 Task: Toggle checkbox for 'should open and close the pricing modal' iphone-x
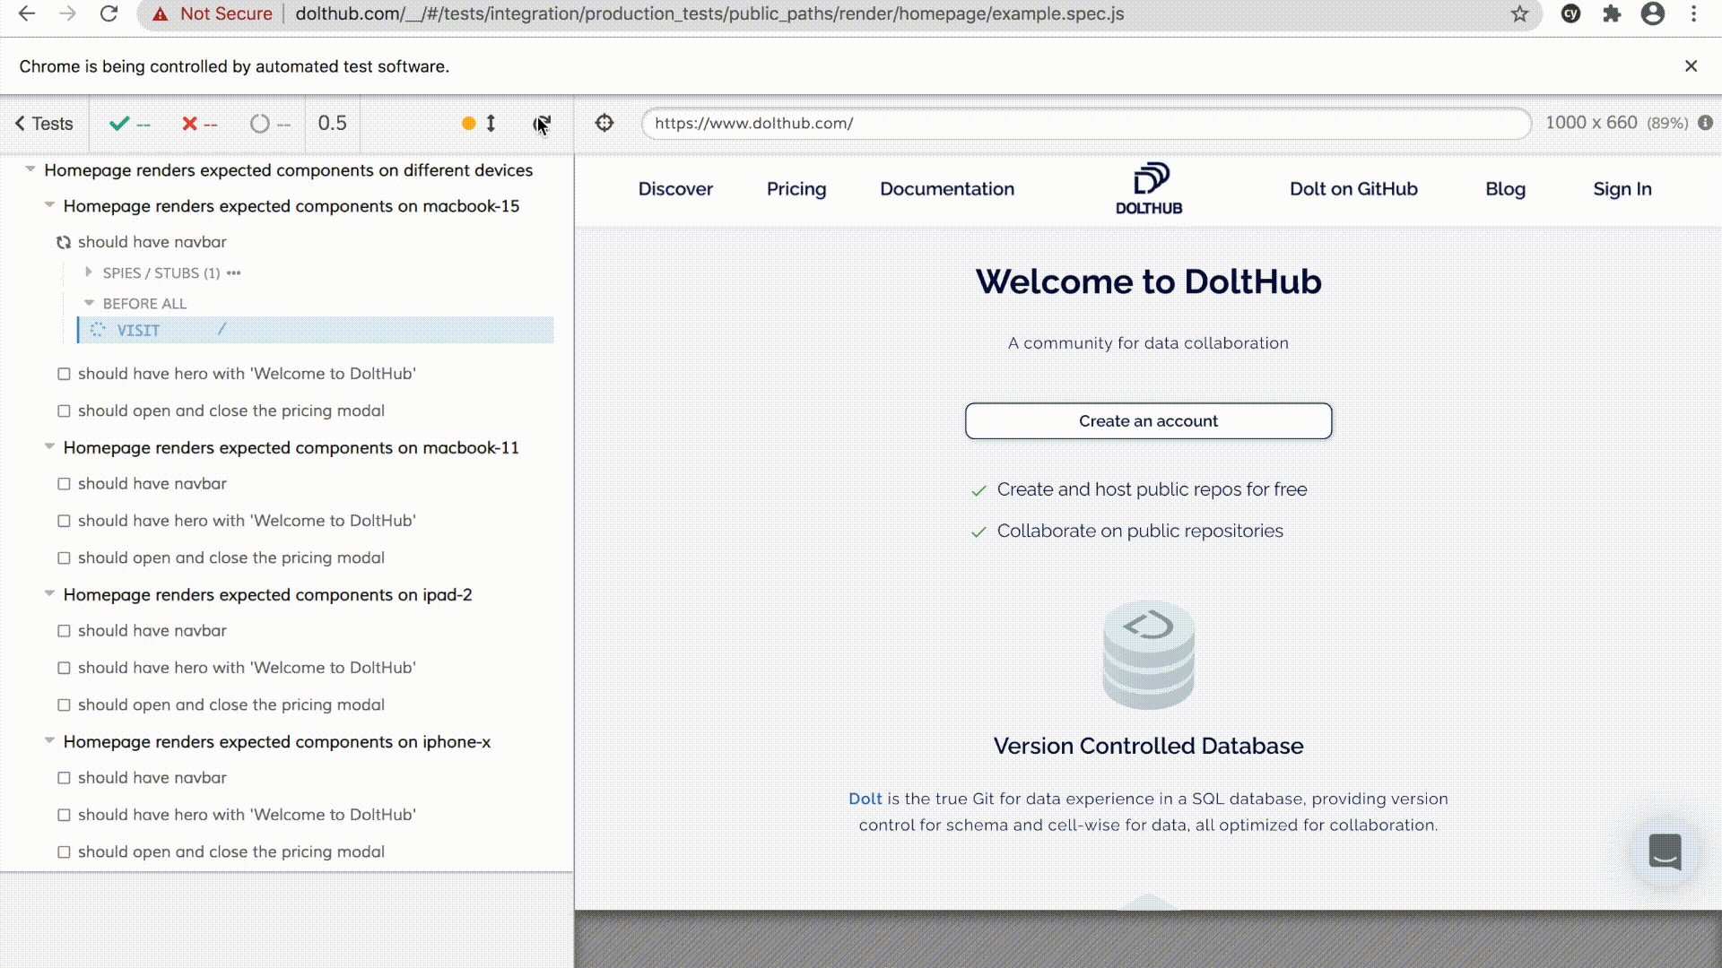tap(64, 851)
